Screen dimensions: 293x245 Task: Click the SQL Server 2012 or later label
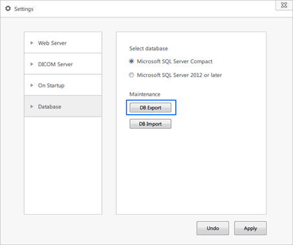coord(179,75)
